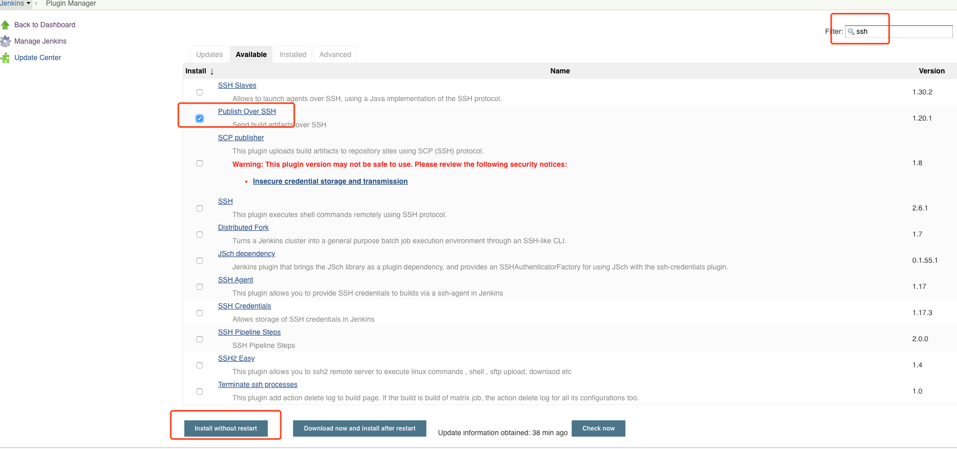Viewport: 957px width, 449px height.
Task: Click the Back to Dashboard link
Action: point(45,25)
